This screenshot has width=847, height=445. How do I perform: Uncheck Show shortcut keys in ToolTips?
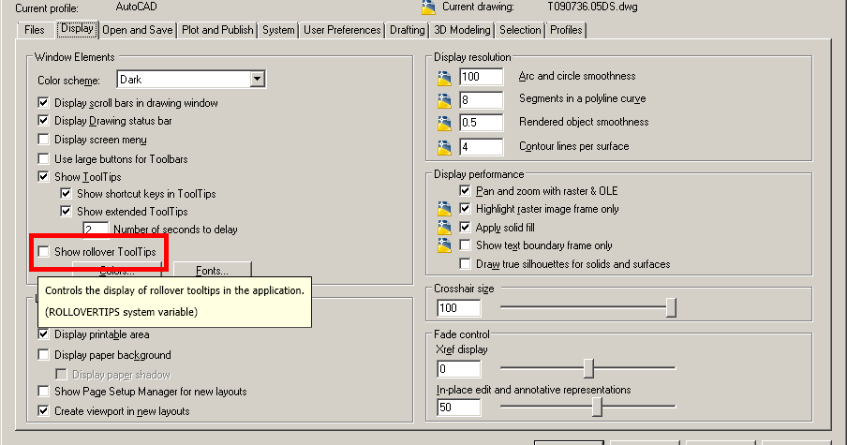tap(66, 193)
